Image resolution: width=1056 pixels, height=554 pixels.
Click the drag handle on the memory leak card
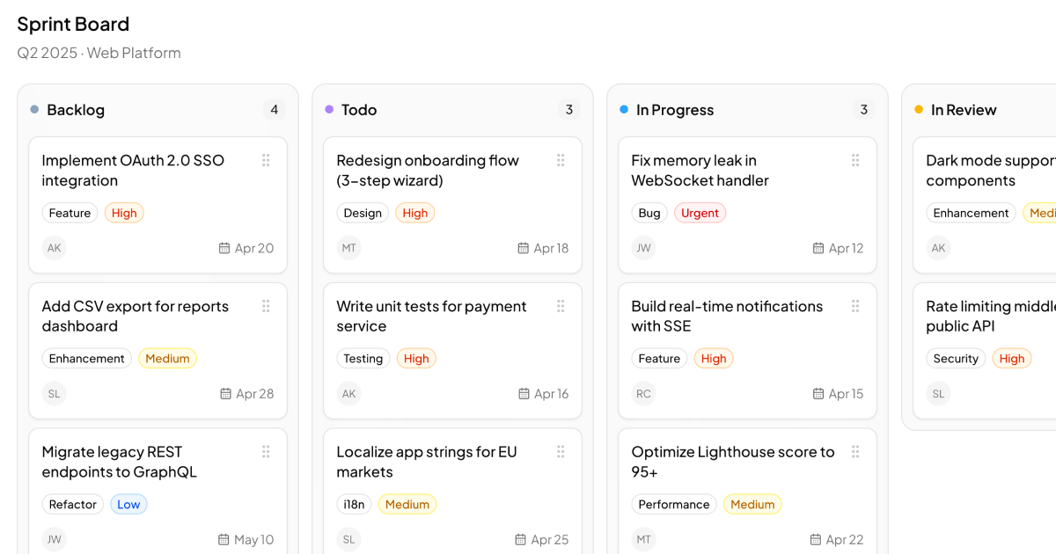tap(855, 160)
